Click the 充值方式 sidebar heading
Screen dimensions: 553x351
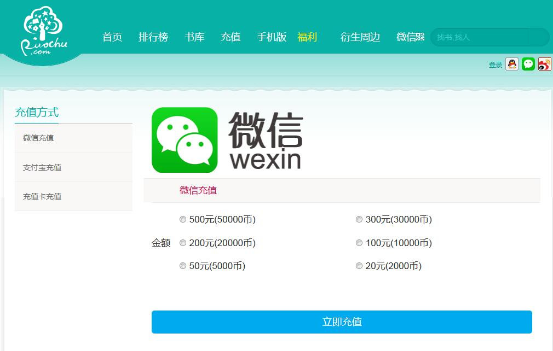click(x=37, y=112)
